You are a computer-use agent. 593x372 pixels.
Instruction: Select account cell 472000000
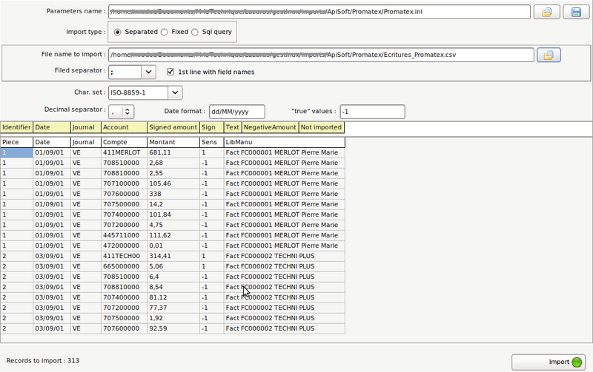(x=124, y=246)
